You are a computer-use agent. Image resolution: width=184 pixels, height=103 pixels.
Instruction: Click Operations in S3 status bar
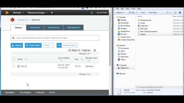[9, 92]
